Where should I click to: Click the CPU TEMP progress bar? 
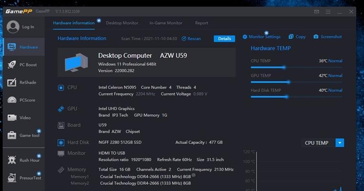tap(296, 67)
